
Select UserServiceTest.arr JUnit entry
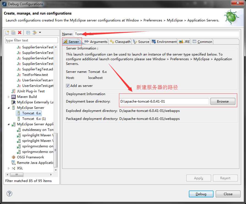pyautogui.click(x=37, y=80)
